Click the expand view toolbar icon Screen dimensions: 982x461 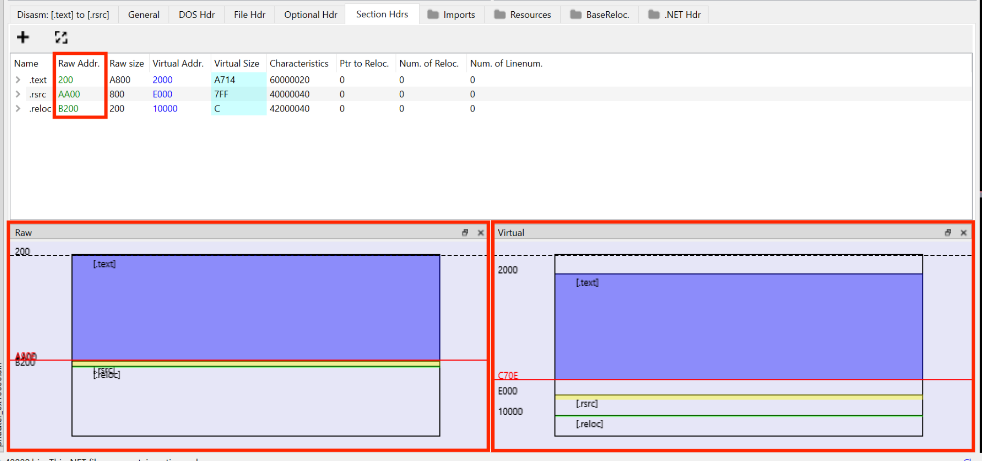[x=61, y=37]
